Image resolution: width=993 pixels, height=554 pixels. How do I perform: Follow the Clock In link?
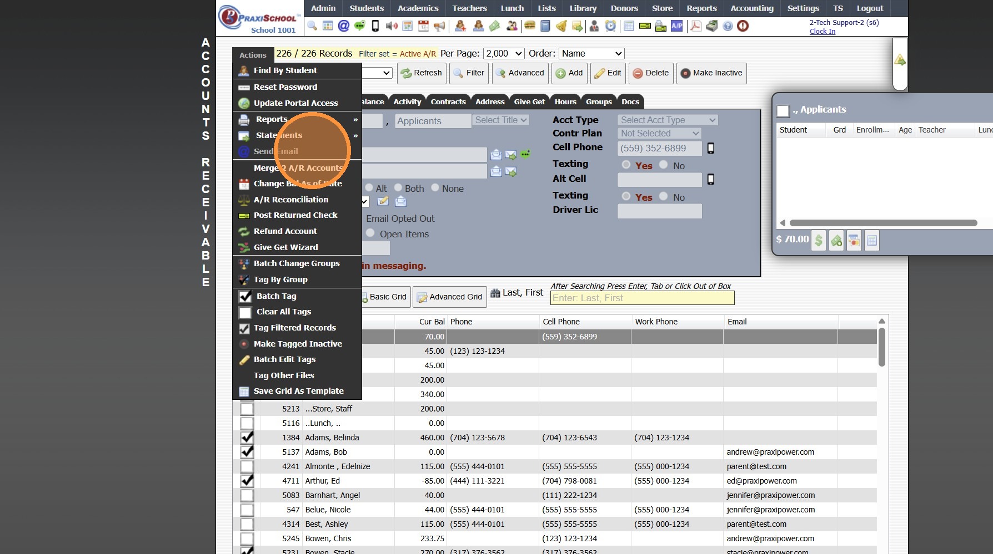click(822, 32)
